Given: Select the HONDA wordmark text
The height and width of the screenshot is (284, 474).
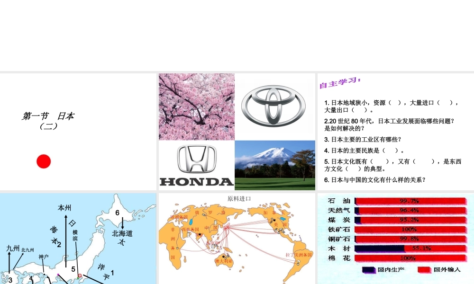Looking at the screenshot, I should [x=197, y=182].
